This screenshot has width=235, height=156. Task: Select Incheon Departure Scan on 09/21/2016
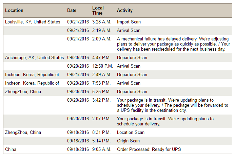pyautogui.click(x=118, y=75)
